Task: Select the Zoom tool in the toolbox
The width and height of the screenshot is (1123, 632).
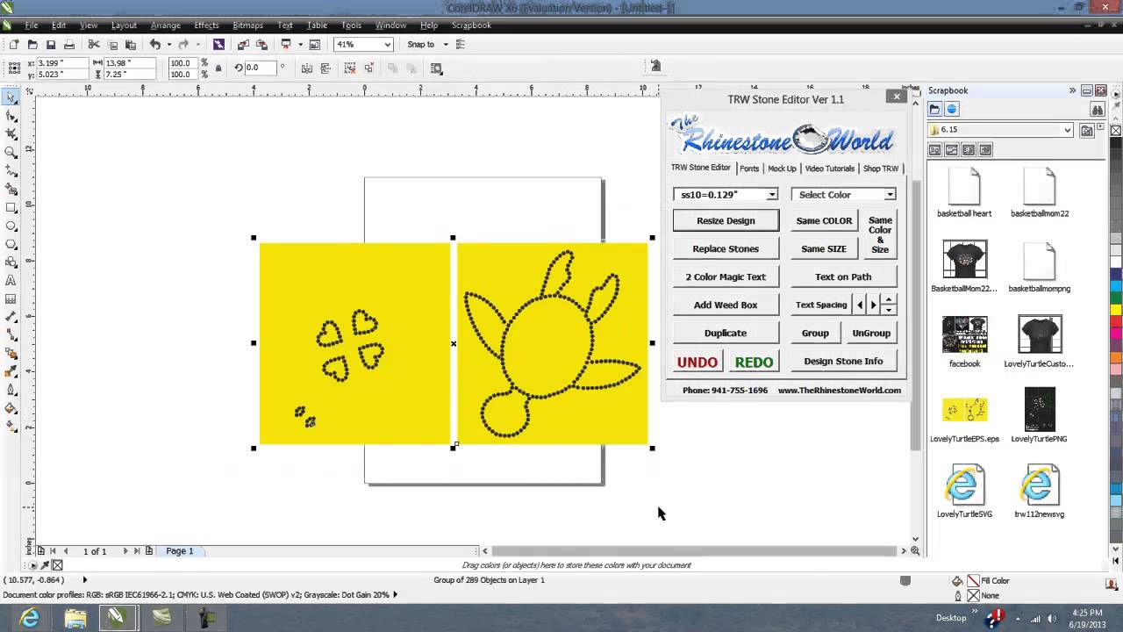Action: 11,153
